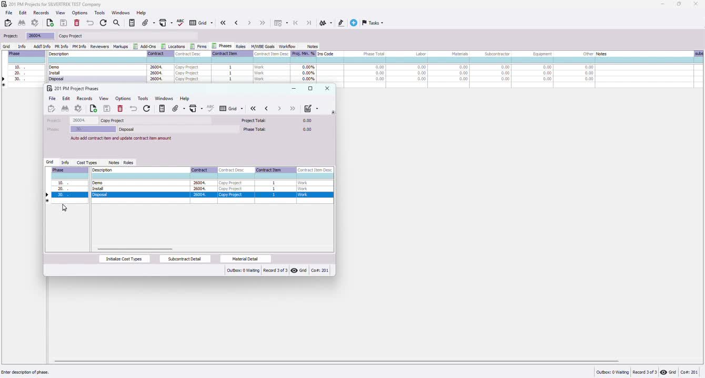Expand attachment dropdown arrow in Project Phases toolbar
The width and height of the screenshot is (705, 378).
coord(184,109)
